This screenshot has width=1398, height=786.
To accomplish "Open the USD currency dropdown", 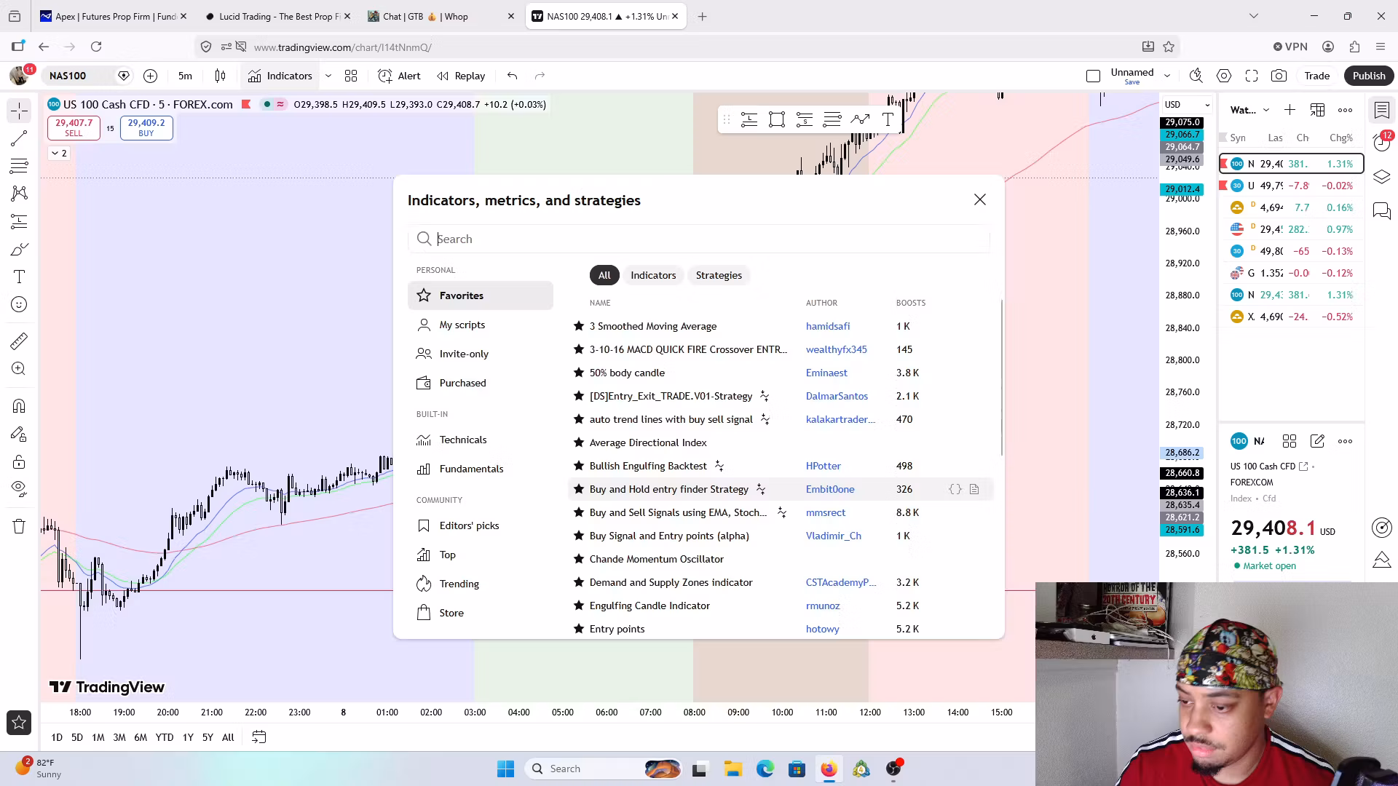I will 1188,105.
